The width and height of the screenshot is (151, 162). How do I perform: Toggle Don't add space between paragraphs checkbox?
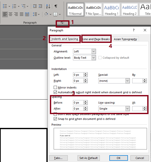55,114
